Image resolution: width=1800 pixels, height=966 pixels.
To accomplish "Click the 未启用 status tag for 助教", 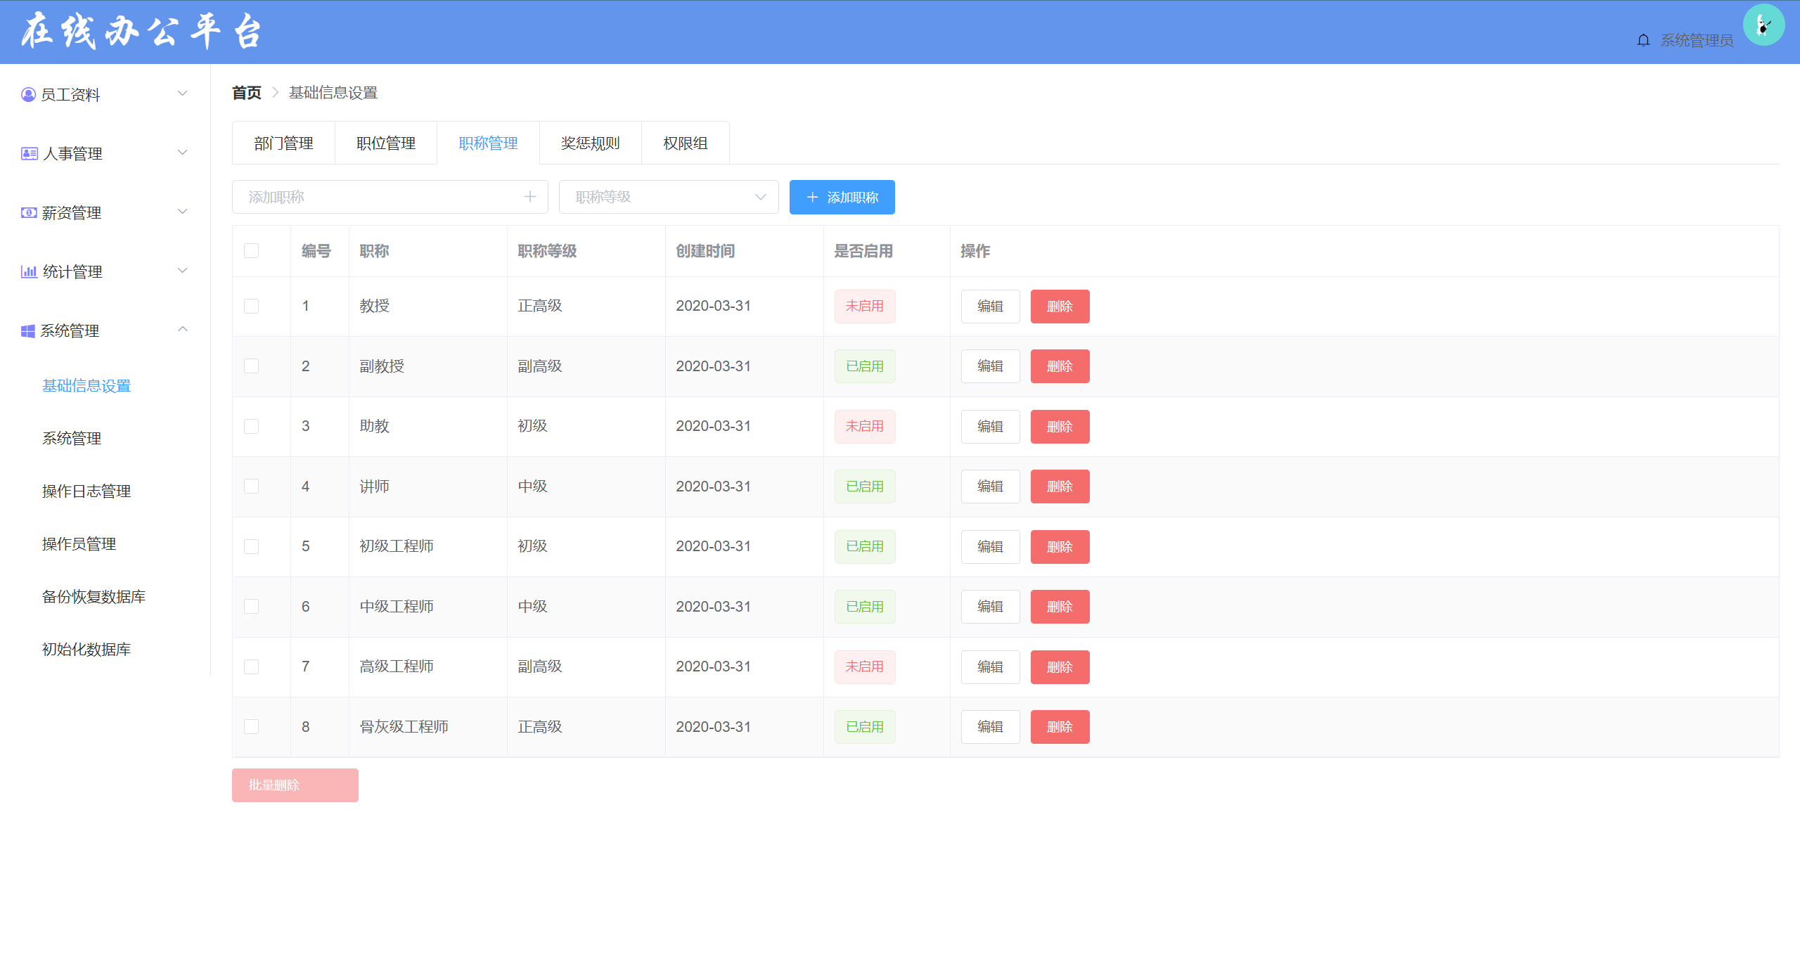I will pos(864,426).
